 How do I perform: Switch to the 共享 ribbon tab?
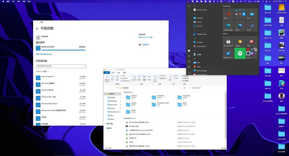pos(118,73)
